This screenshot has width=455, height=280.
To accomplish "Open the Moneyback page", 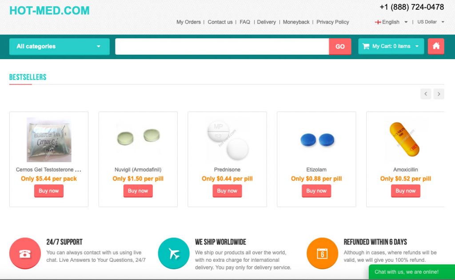I will 296,22.
